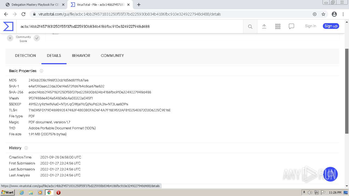Click the Creation Time date value
Image resolution: width=349 pixels, height=196 pixels.
click(x=61, y=157)
